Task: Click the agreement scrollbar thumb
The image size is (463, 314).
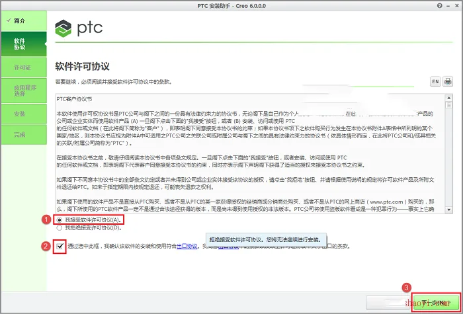Action: [x=449, y=104]
